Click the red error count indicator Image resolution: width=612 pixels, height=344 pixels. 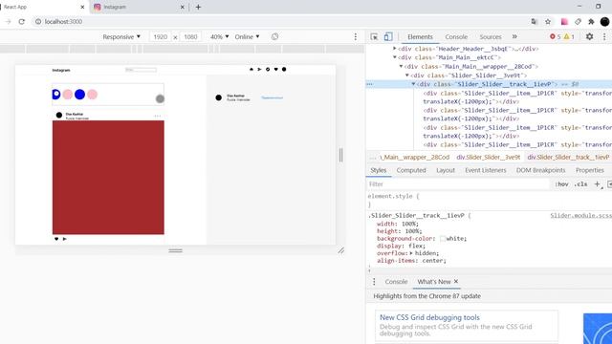coord(555,36)
